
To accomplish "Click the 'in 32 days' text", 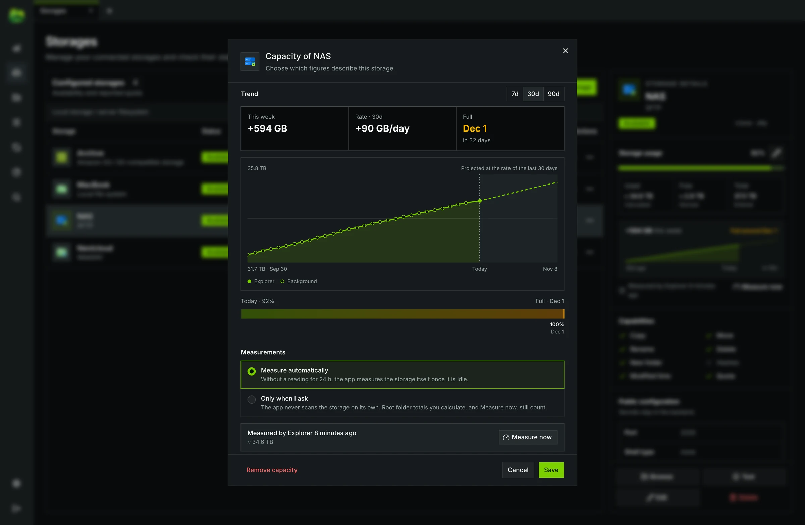I will 476,140.
